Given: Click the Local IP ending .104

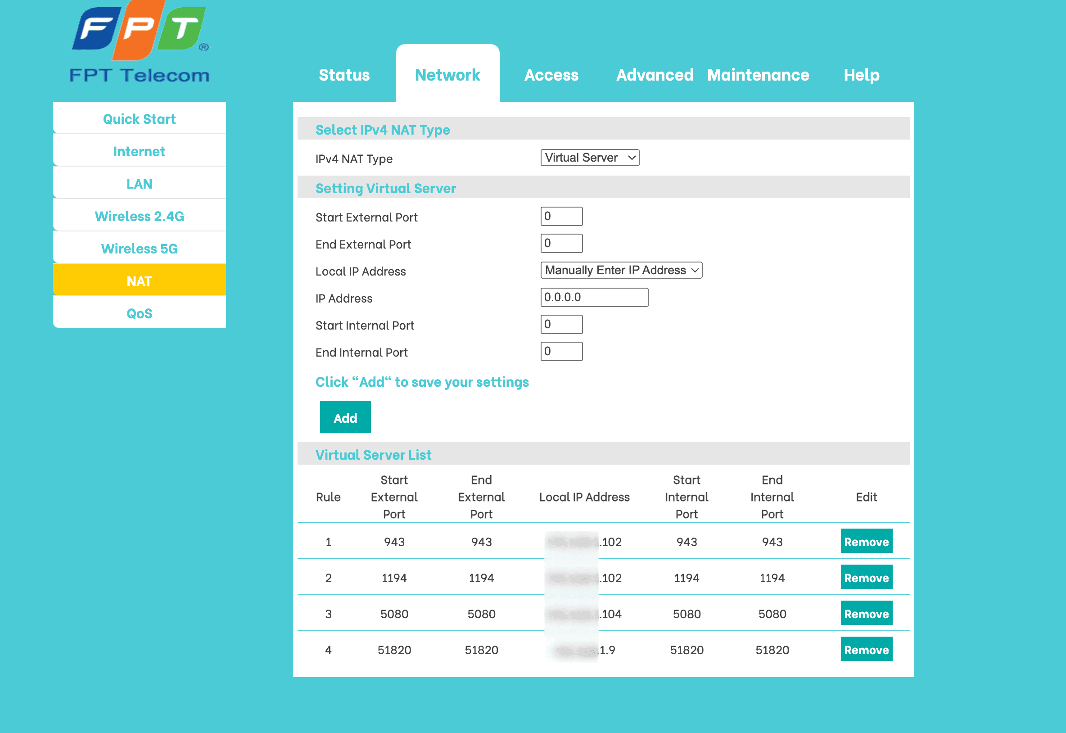Looking at the screenshot, I should point(584,614).
